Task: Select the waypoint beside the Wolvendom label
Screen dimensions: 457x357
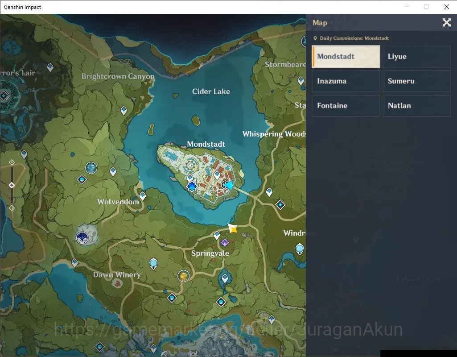Action: (x=143, y=196)
